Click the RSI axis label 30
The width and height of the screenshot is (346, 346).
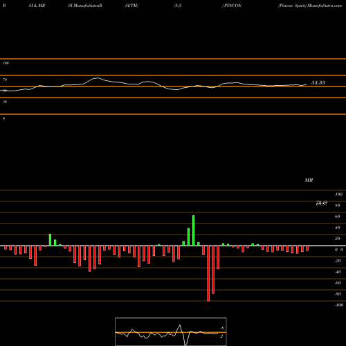5,102
